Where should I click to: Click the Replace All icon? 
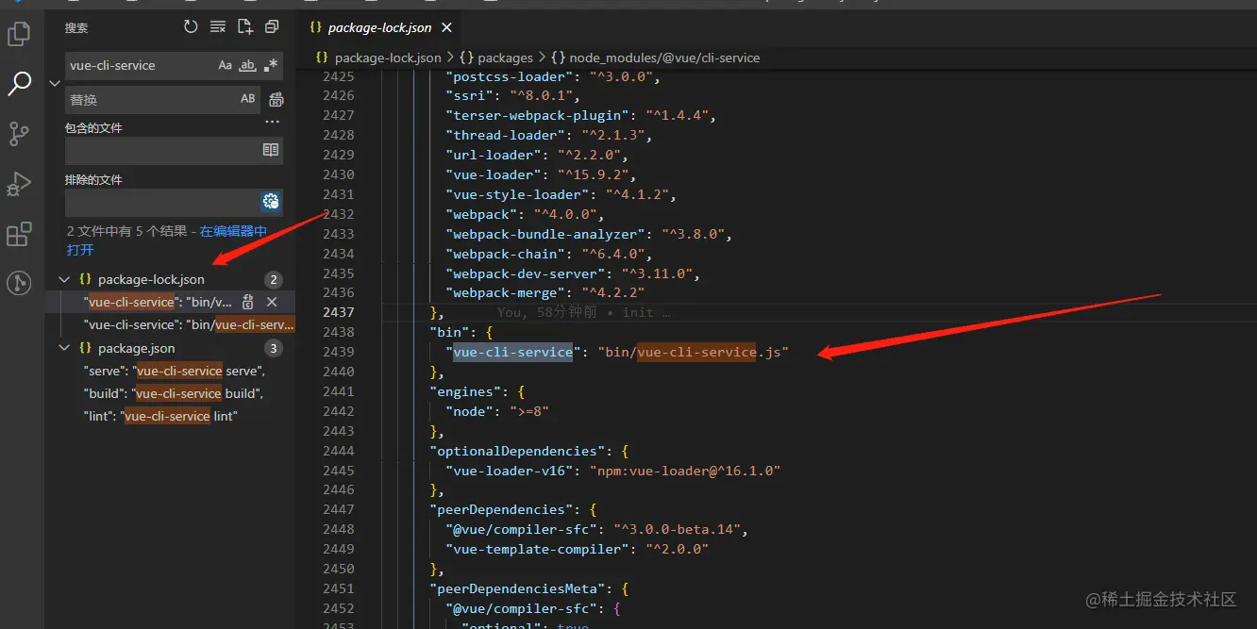click(x=277, y=98)
